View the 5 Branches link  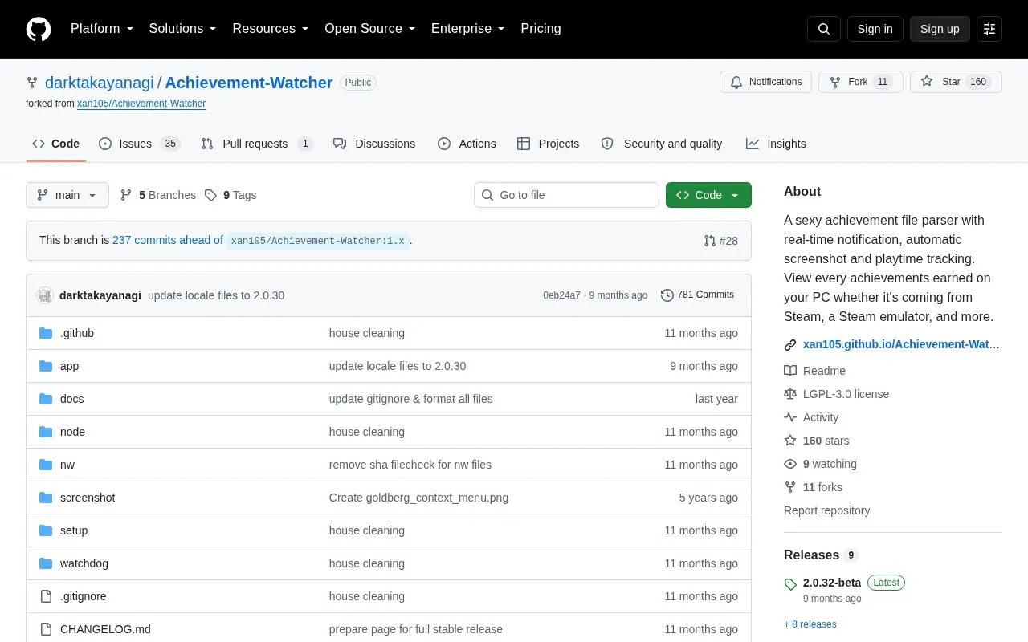pos(158,195)
